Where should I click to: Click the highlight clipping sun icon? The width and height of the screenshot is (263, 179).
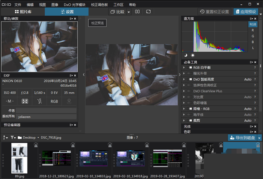point(193,55)
